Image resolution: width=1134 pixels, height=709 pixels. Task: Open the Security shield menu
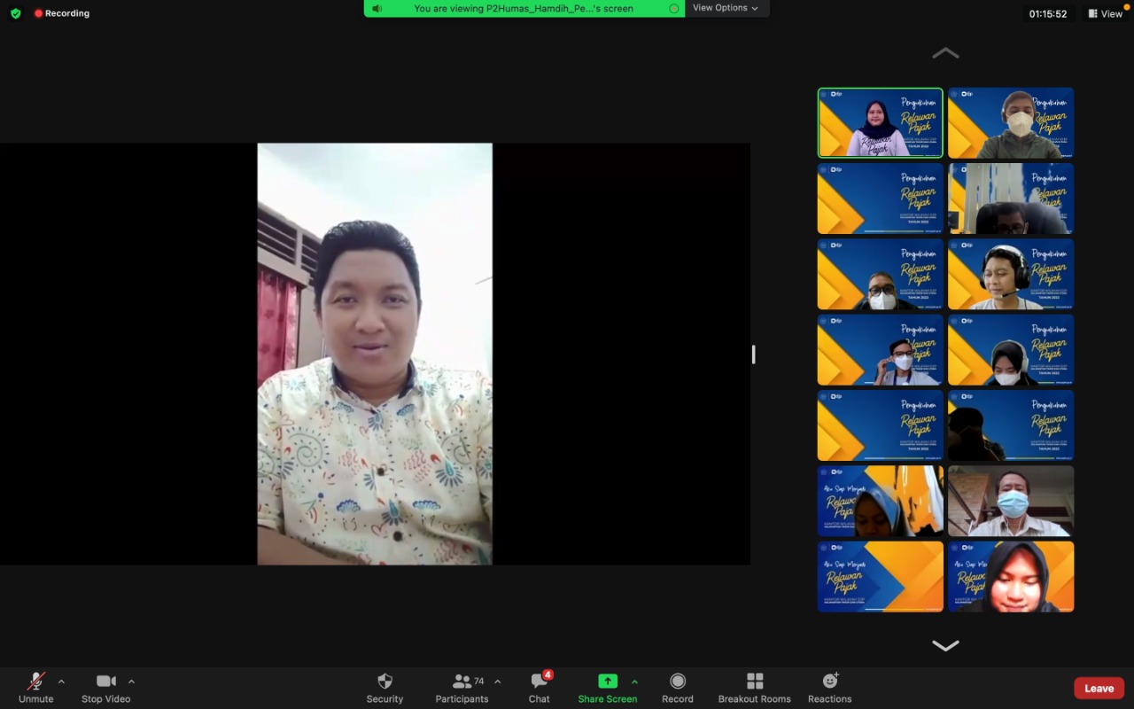[384, 687]
